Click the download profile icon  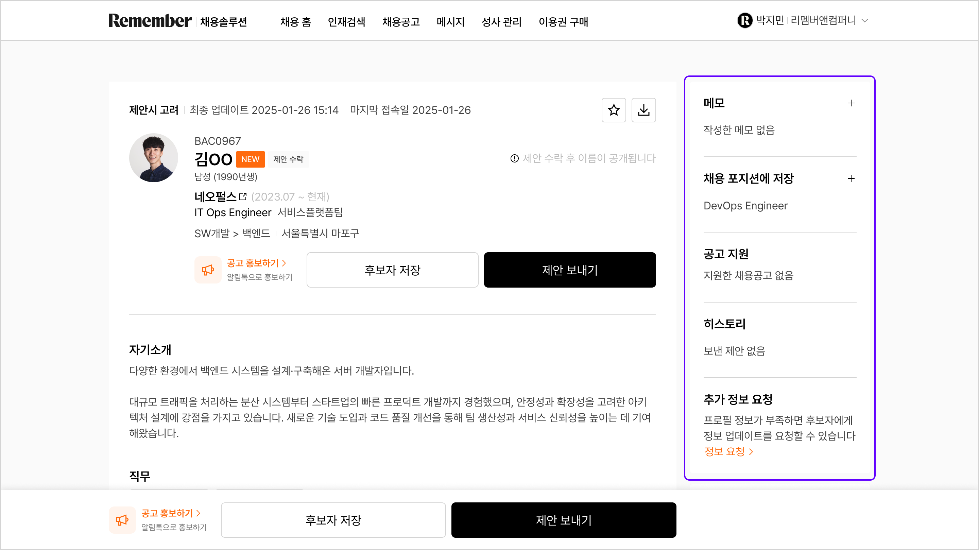[643, 110]
